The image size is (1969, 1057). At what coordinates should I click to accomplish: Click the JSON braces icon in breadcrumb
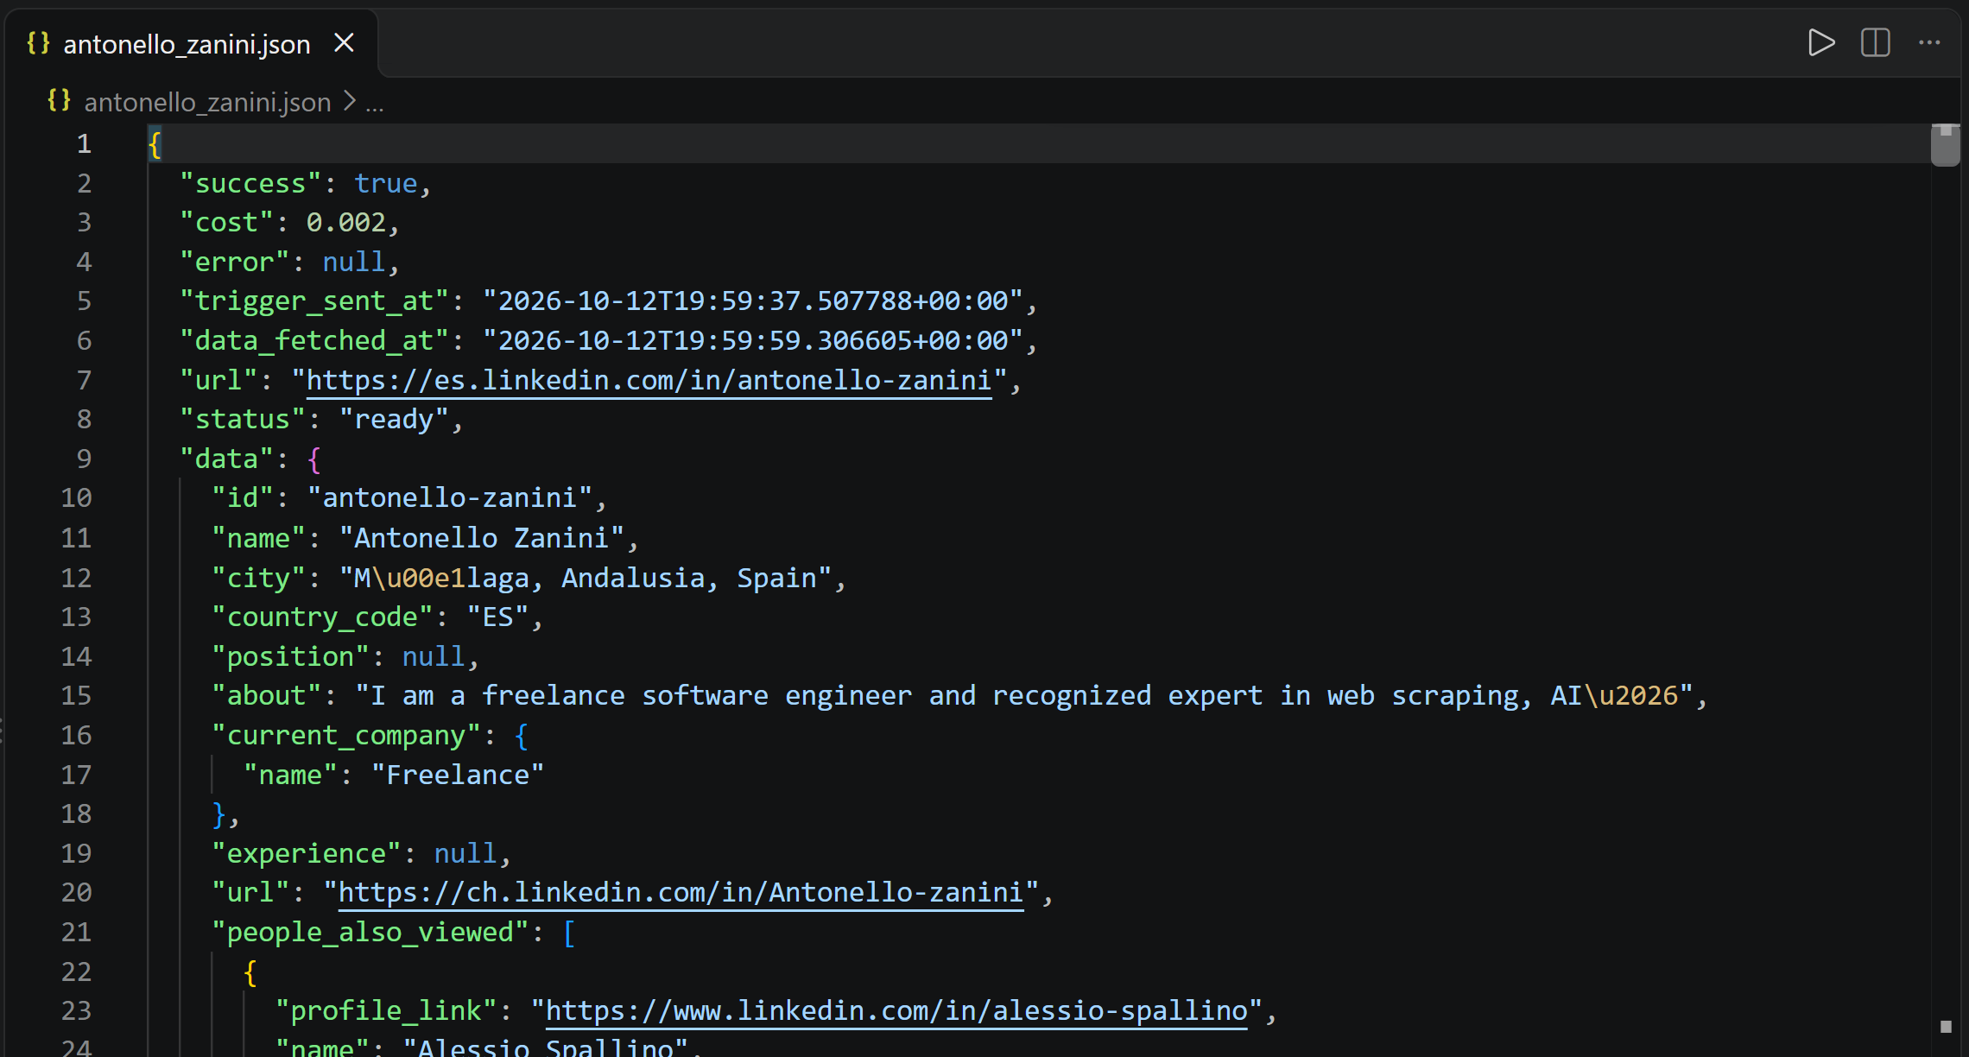tap(59, 101)
